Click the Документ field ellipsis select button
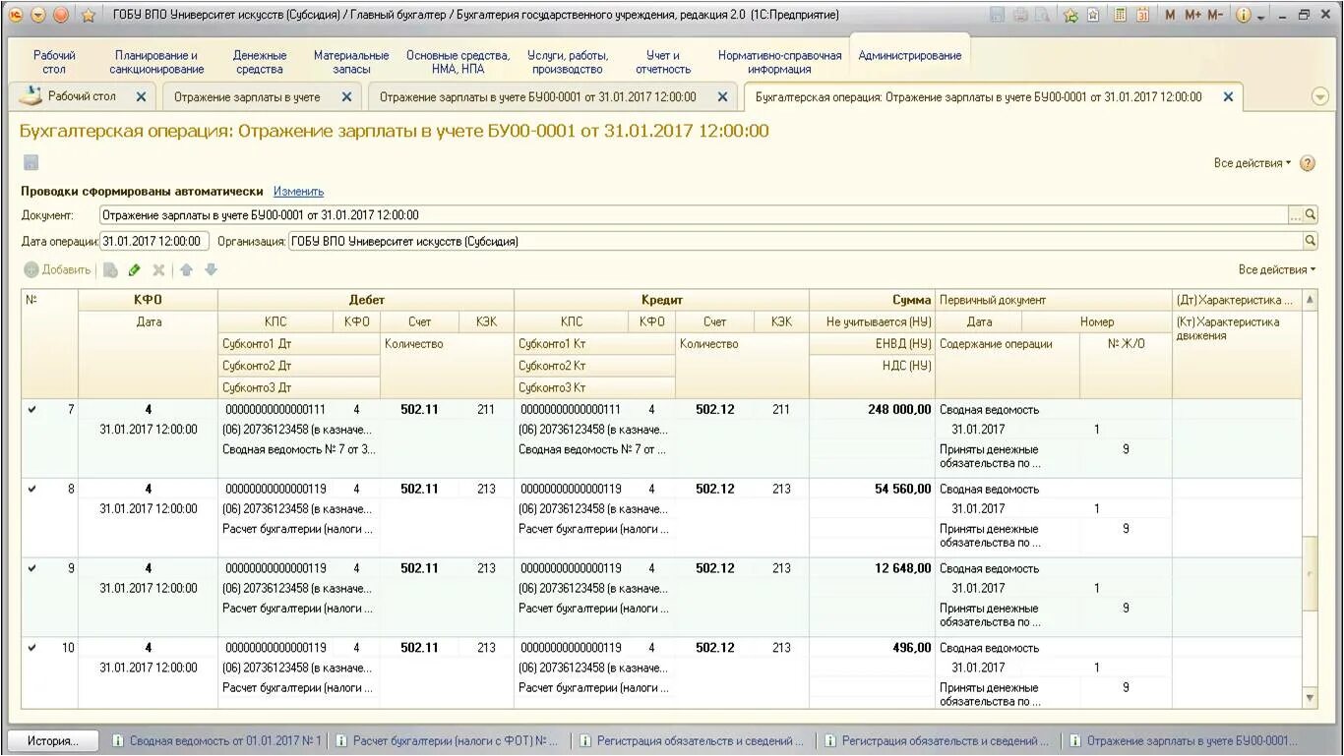 pyautogui.click(x=1296, y=214)
